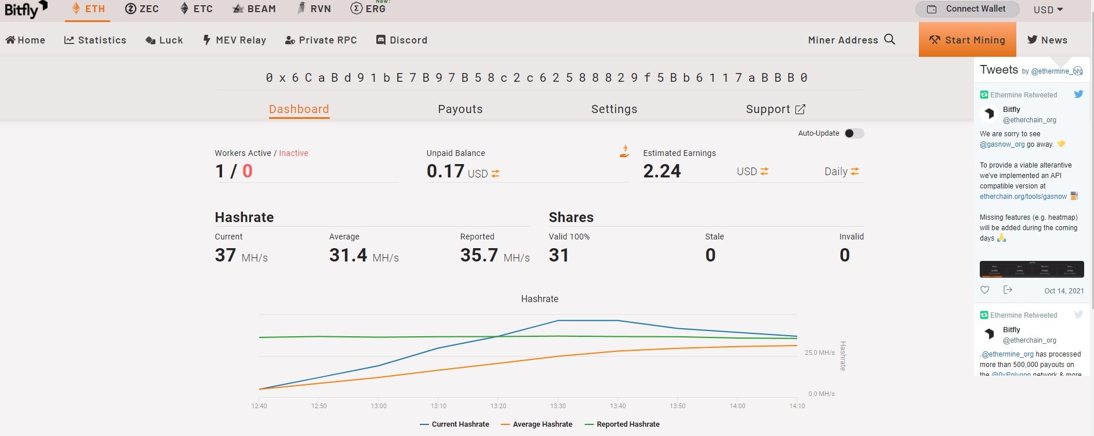Toggle Reported Hashrate series in chart legend
Viewport: 1094px width, 436px height.
(x=622, y=424)
